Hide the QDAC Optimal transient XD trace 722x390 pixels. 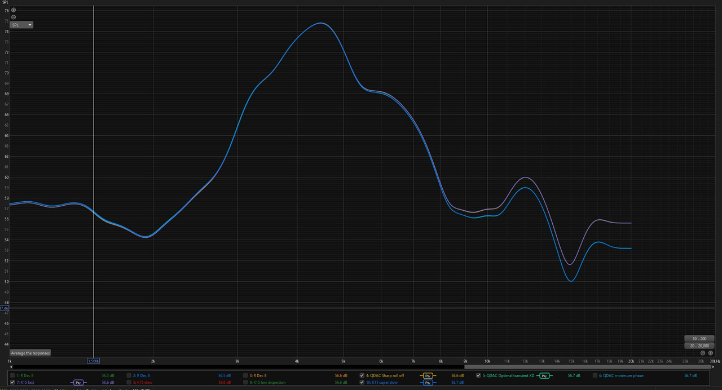click(x=479, y=375)
